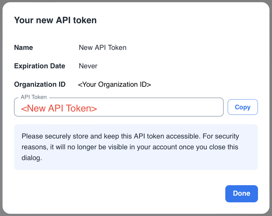Confirm with Done
This screenshot has width=272, height=216.
(241, 193)
